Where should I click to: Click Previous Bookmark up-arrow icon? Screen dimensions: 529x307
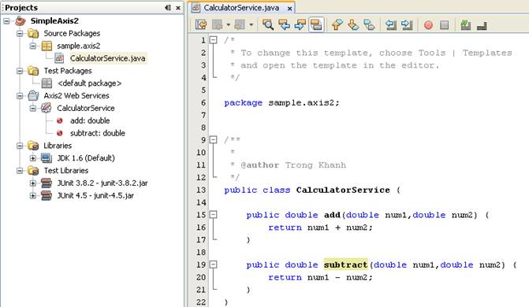tap(337, 25)
